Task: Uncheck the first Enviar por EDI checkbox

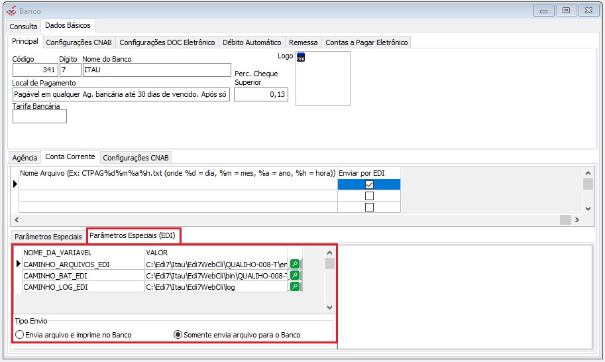Action: click(369, 184)
